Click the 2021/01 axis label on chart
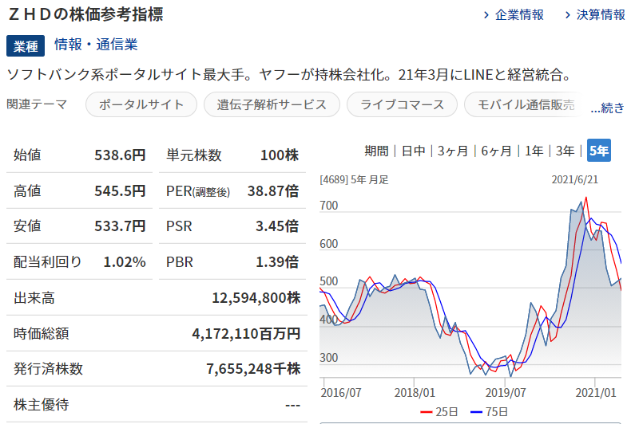 596,392
